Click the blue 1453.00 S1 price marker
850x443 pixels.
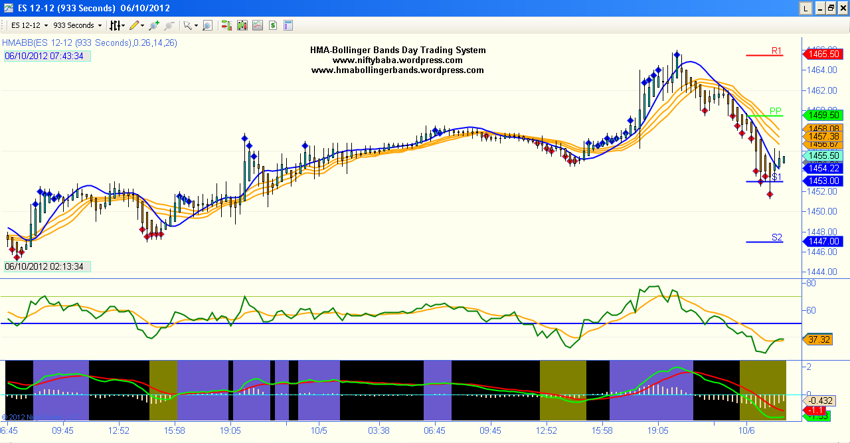[823, 181]
